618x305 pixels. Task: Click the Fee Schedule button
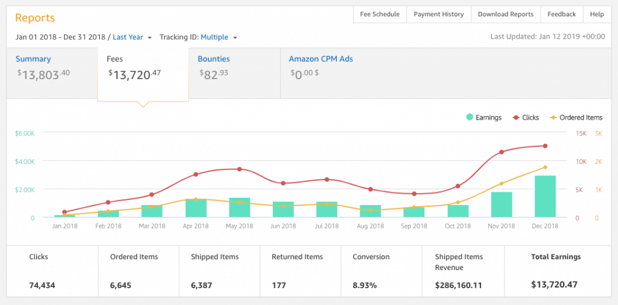pos(380,14)
